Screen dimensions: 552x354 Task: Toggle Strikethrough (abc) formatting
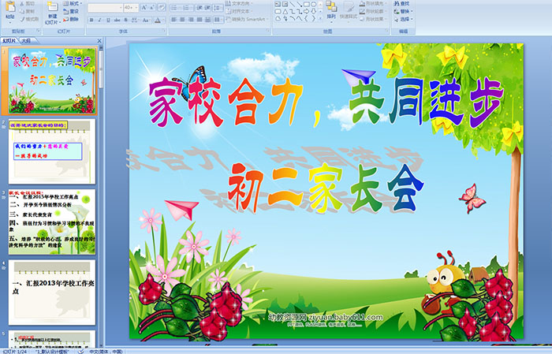(117, 20)
